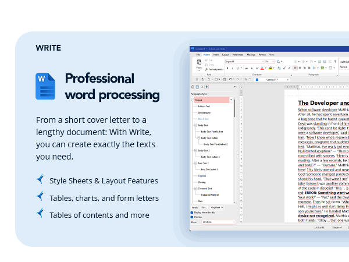Apply superscript formatting
Screen dimensions: 349x262
click(257, 68)
